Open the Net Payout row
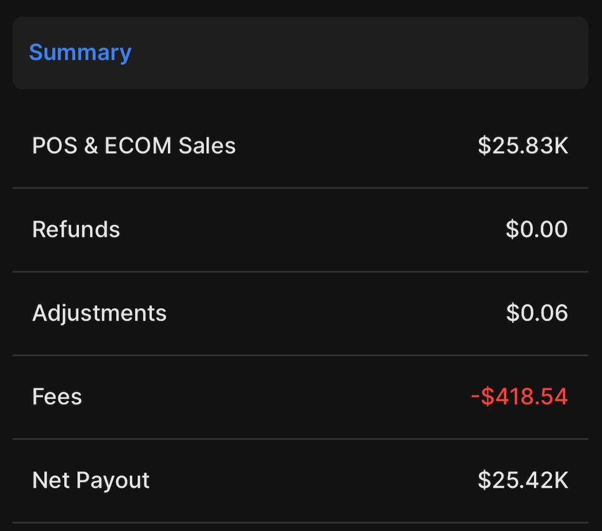The width and height of the screenshot is (602, 531). tap(300, 481)
